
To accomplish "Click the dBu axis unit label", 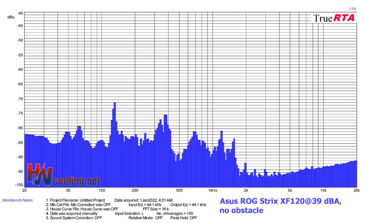I will click(x=11, y=17).
